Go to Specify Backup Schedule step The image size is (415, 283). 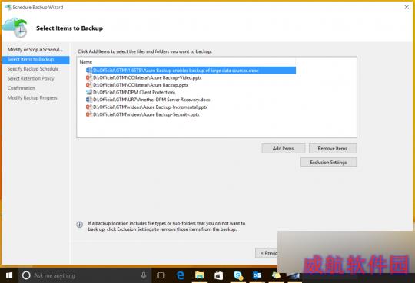tap(33, 69)
